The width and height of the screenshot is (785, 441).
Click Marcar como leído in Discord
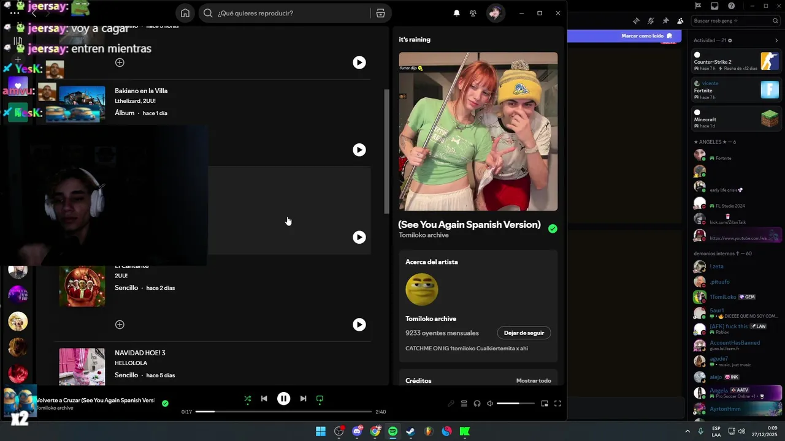[x=646, y=36]
